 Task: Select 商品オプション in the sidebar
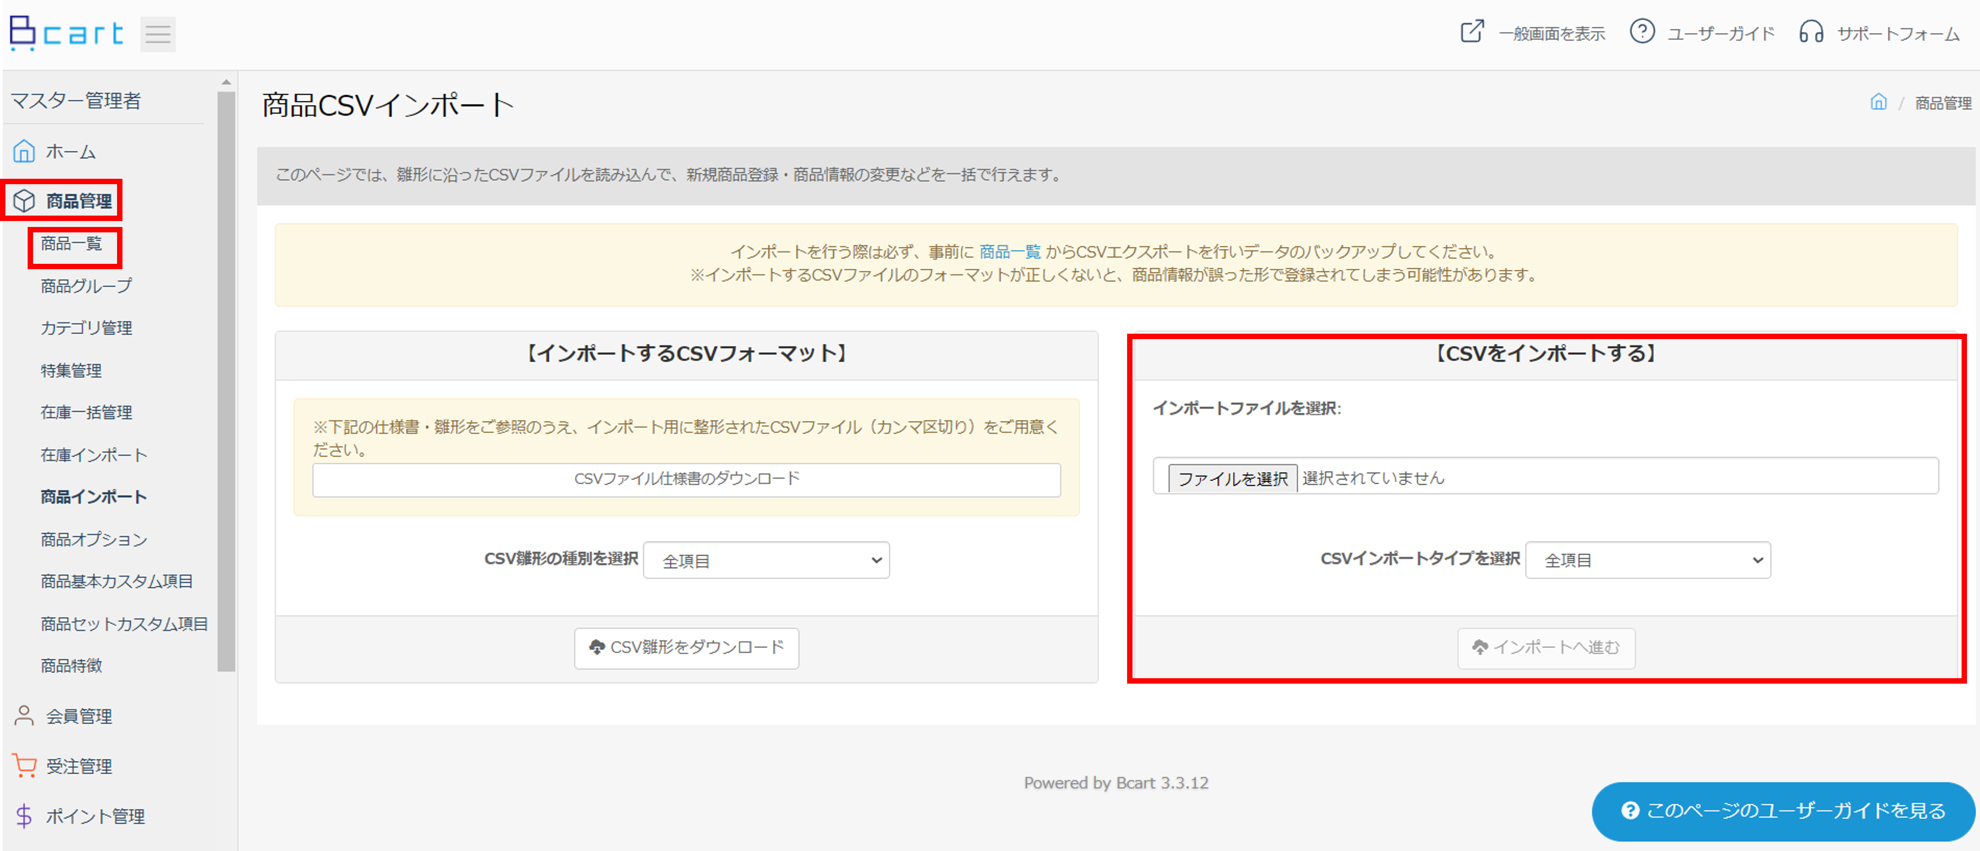(x=94, y=539)
